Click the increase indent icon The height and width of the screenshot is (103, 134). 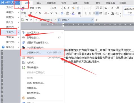tap(101, 8)
